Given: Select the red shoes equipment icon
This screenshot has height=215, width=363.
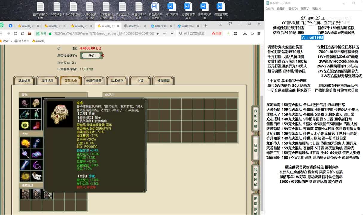Looking at the screenshot, I should coord(36,125).
